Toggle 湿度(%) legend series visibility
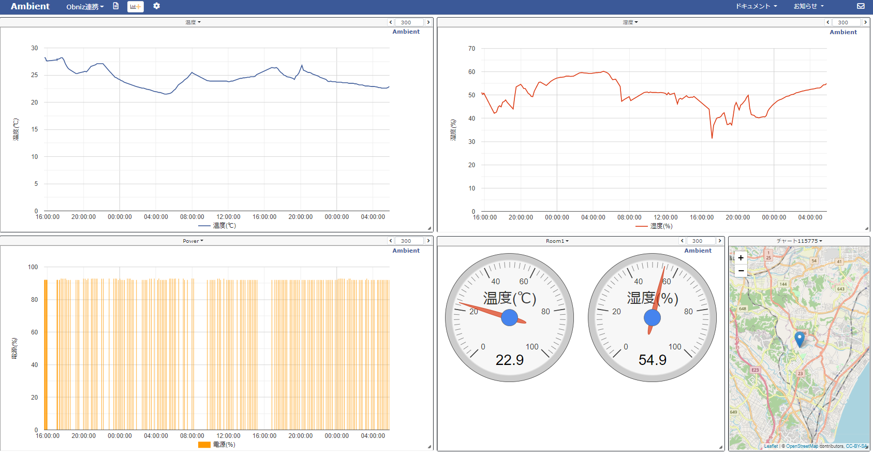This screenshot has width=873, height=454. pyautogui.click(x=654, y=226)
